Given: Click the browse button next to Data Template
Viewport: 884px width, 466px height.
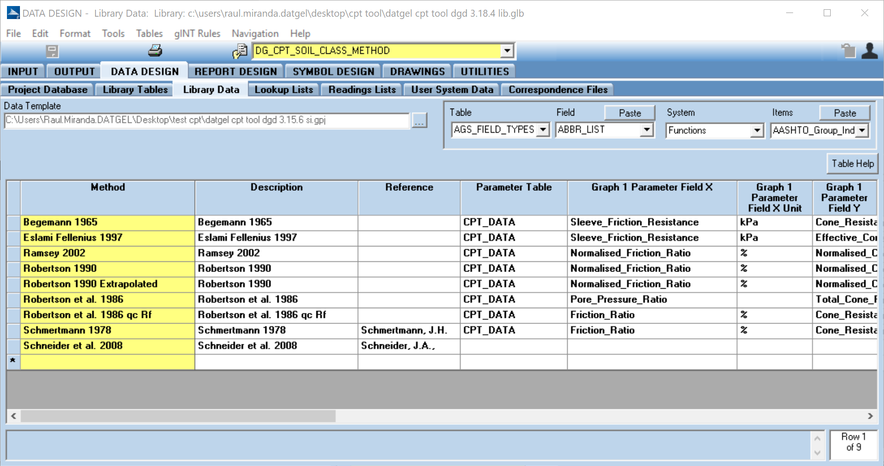Looking at the screenshot, I should (x=419, y=121).
